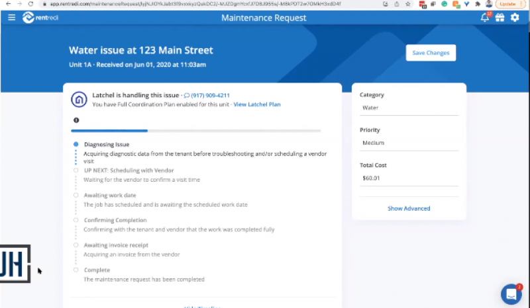This screenshot has width=530, height=308.
Task: Click the gray stacked windows extension icon
Action: point(433,4)
